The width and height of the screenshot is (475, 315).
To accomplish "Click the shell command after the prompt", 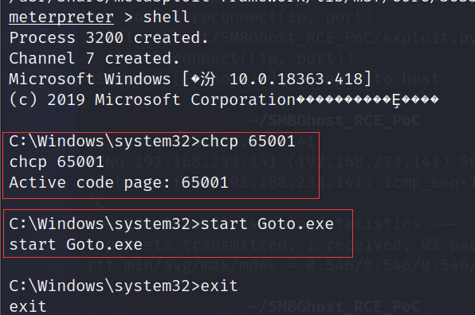I will [x=167, y=17].
